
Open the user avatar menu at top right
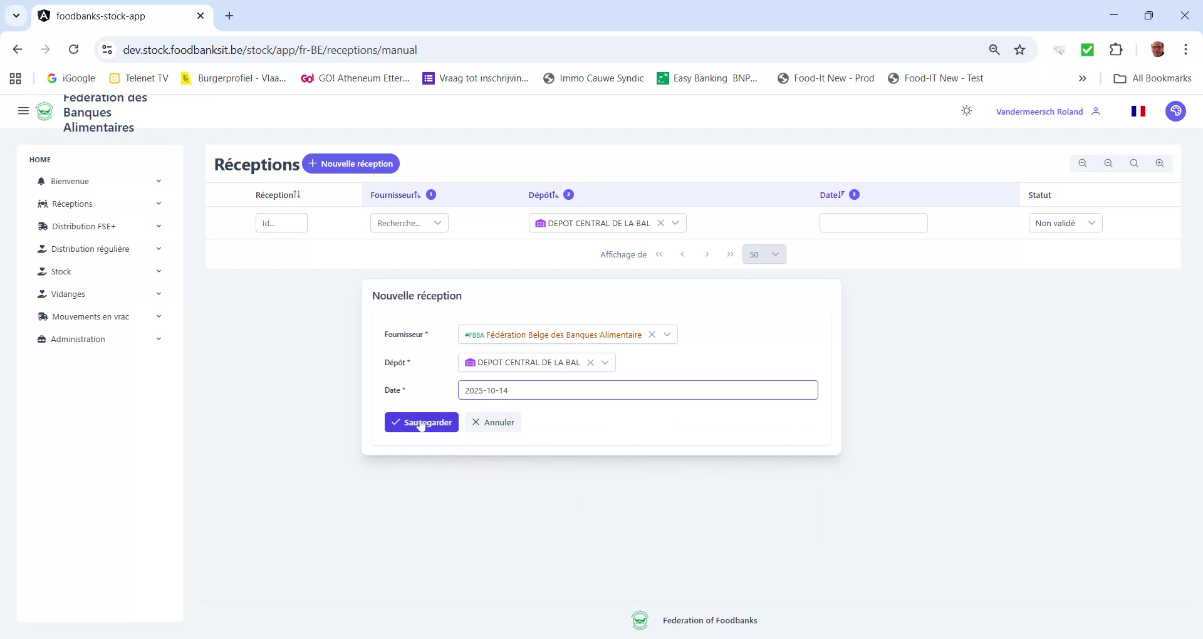pyautogui.click(x=1176, y=111)
